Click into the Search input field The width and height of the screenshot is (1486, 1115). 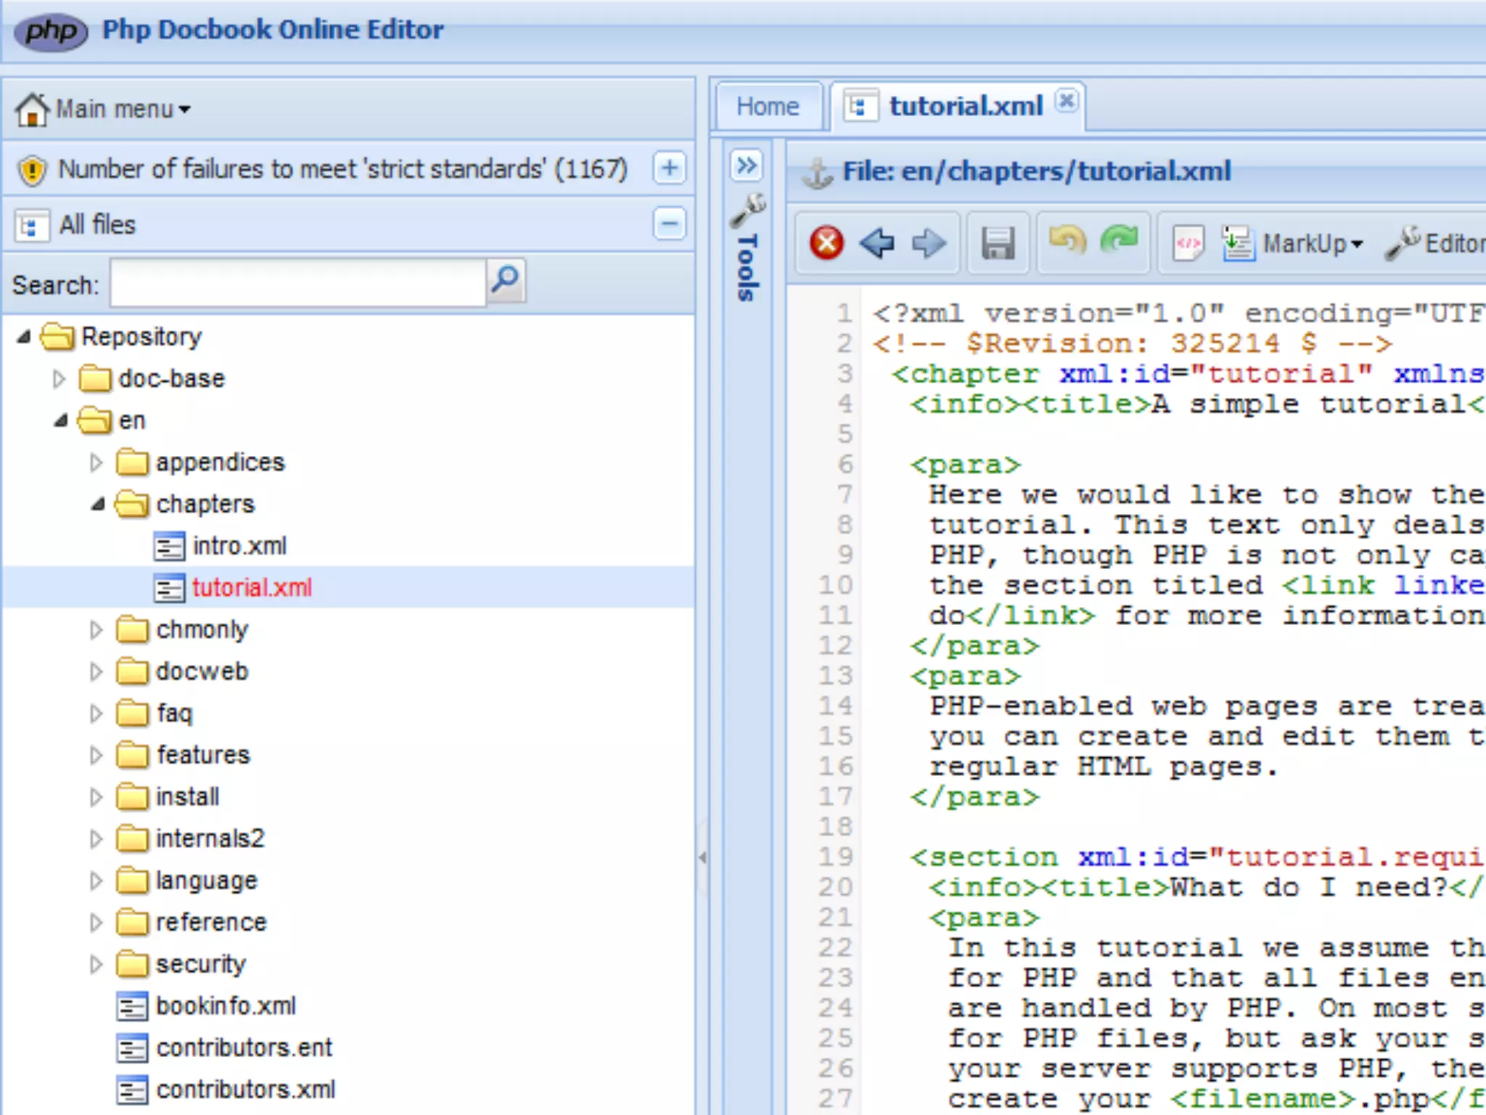[x=297, y=284]
